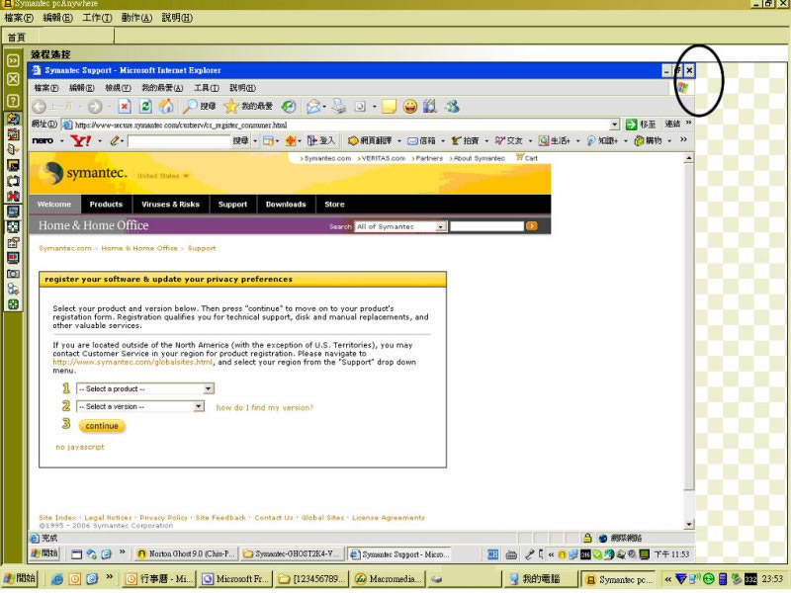Click the camera snapshot icon in pcAnywhere sidebar

pos(13,274)
